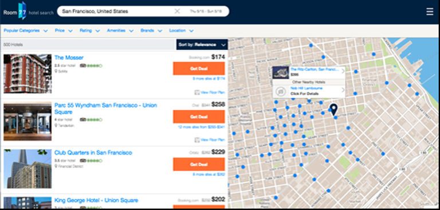
Task: Open the Sort by Relevance dropdown
Action: point(202,44)
